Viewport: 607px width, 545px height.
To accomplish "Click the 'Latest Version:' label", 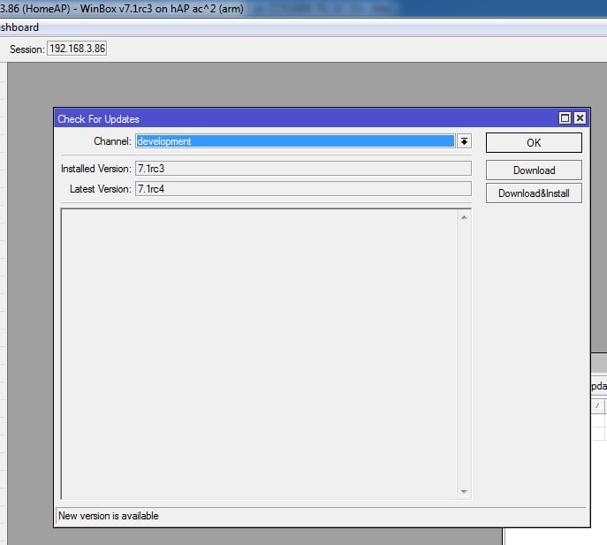I will pos(101,189).
